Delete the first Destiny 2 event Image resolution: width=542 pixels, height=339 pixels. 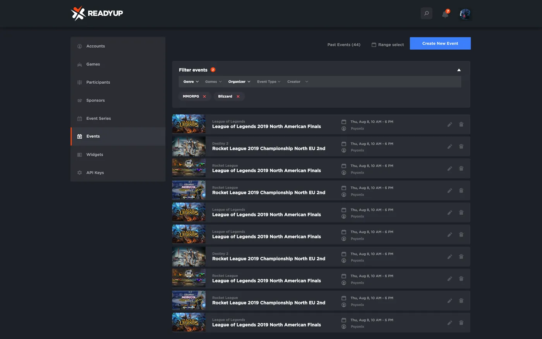[x=461, y=147]
